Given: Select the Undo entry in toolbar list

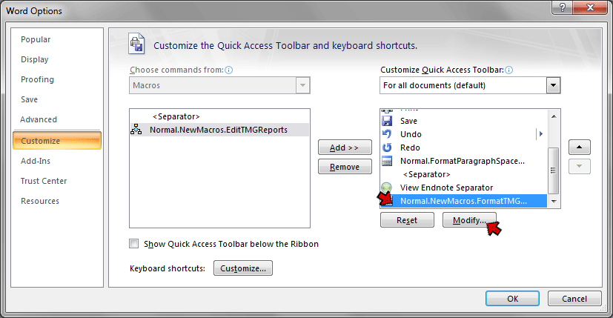Looking at the screenshot, I should pyautogui.click(x=464, y=134).
